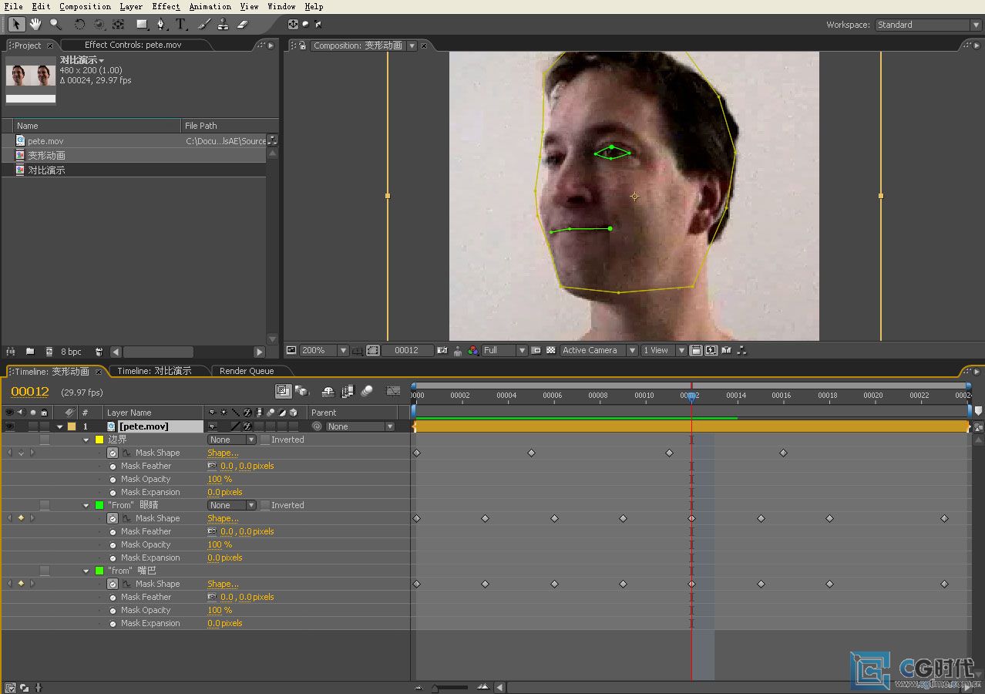Click orange label swatch of pete.mov layer
The height and width of the screenshot is (694, 985).
(x=72, y=426)
